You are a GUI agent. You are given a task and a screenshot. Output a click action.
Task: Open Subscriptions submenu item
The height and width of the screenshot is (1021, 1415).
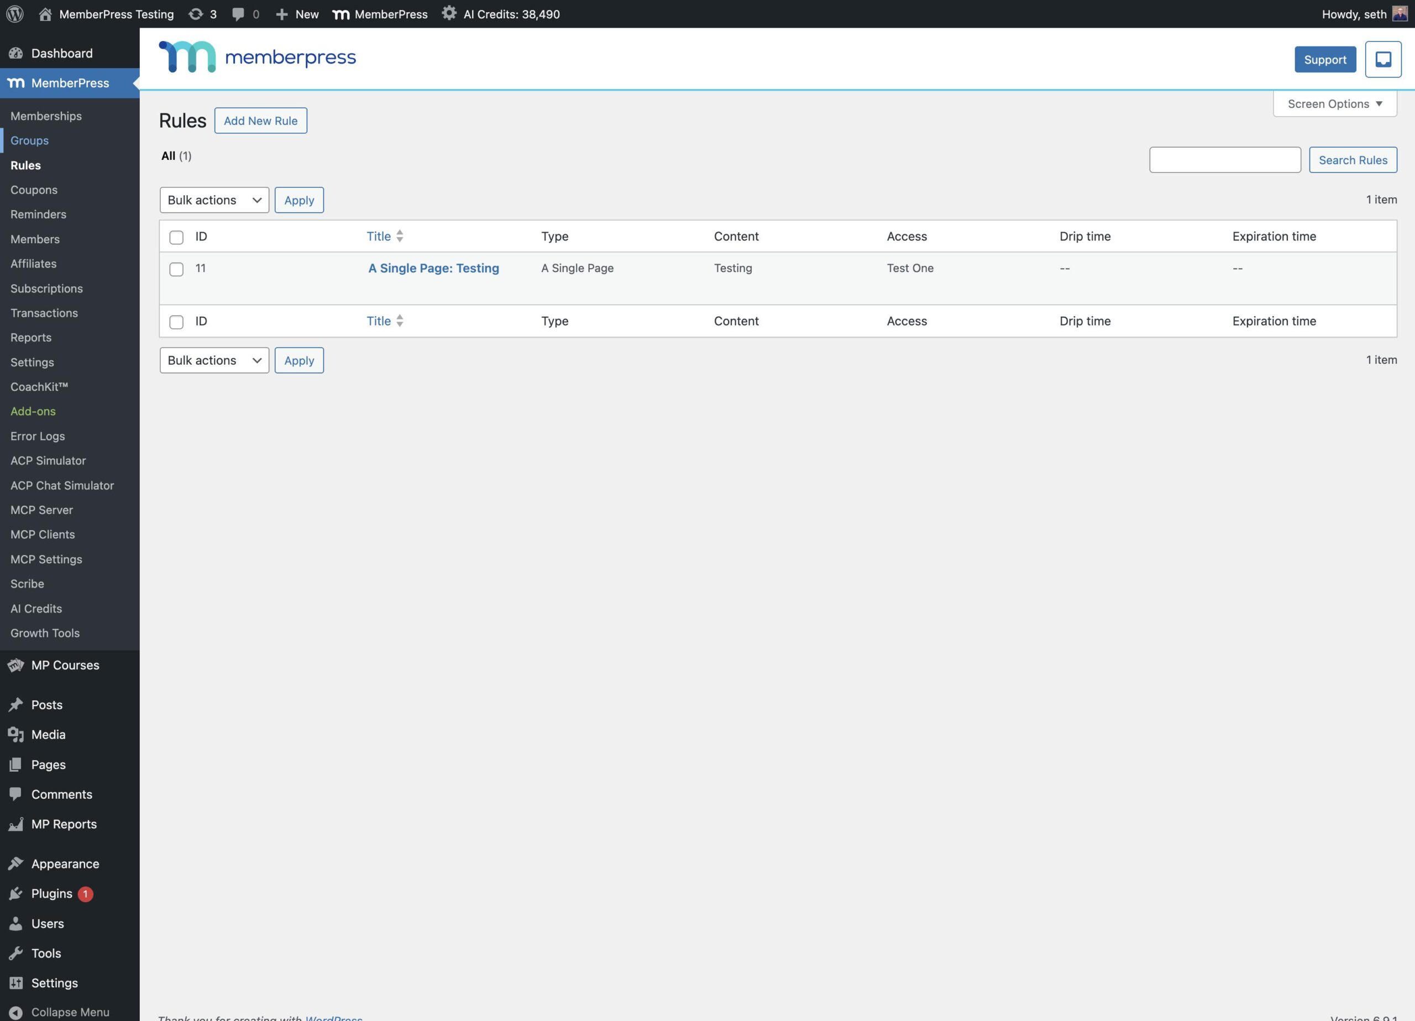pyautogui.click(x=46, y=289)
